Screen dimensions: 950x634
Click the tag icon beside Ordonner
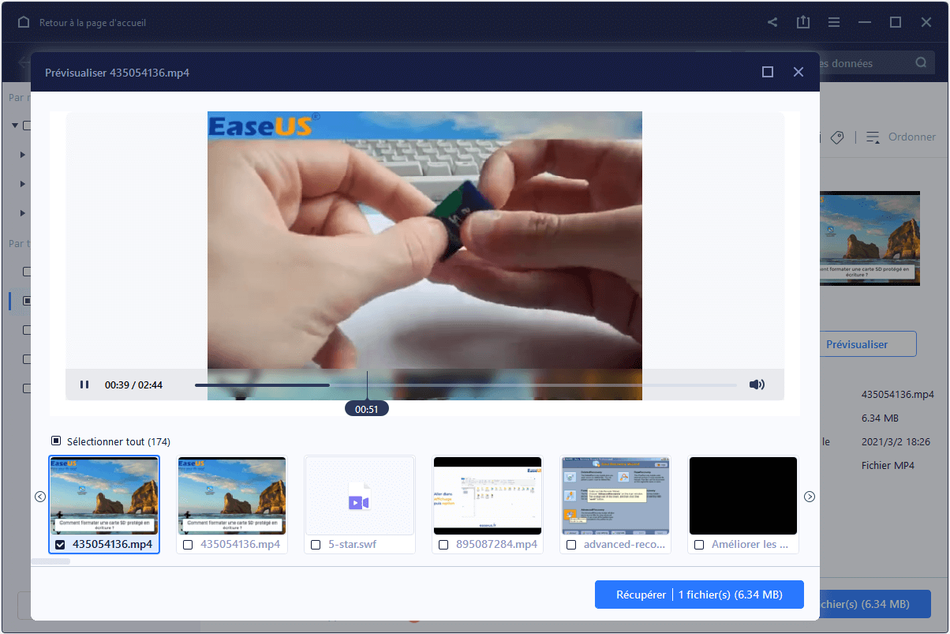838,137
